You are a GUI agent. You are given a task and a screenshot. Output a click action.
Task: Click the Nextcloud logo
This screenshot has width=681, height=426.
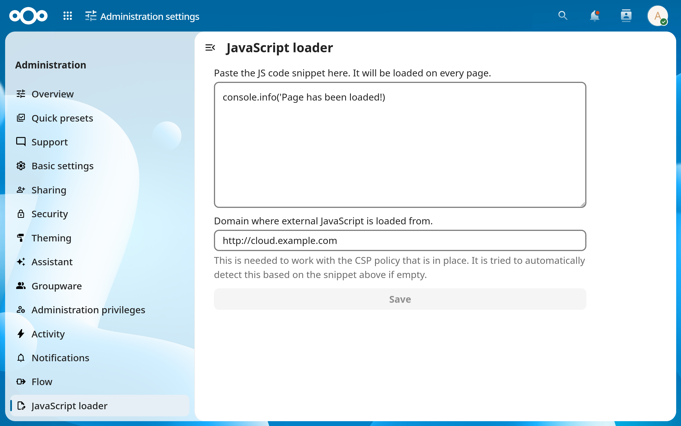tap(28, 16)
